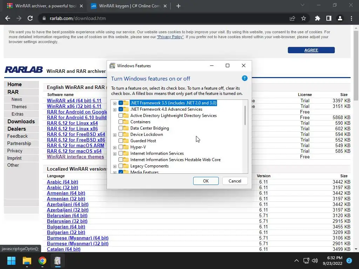Click Windows Features icon in taskbar

(x=58, y=261)
